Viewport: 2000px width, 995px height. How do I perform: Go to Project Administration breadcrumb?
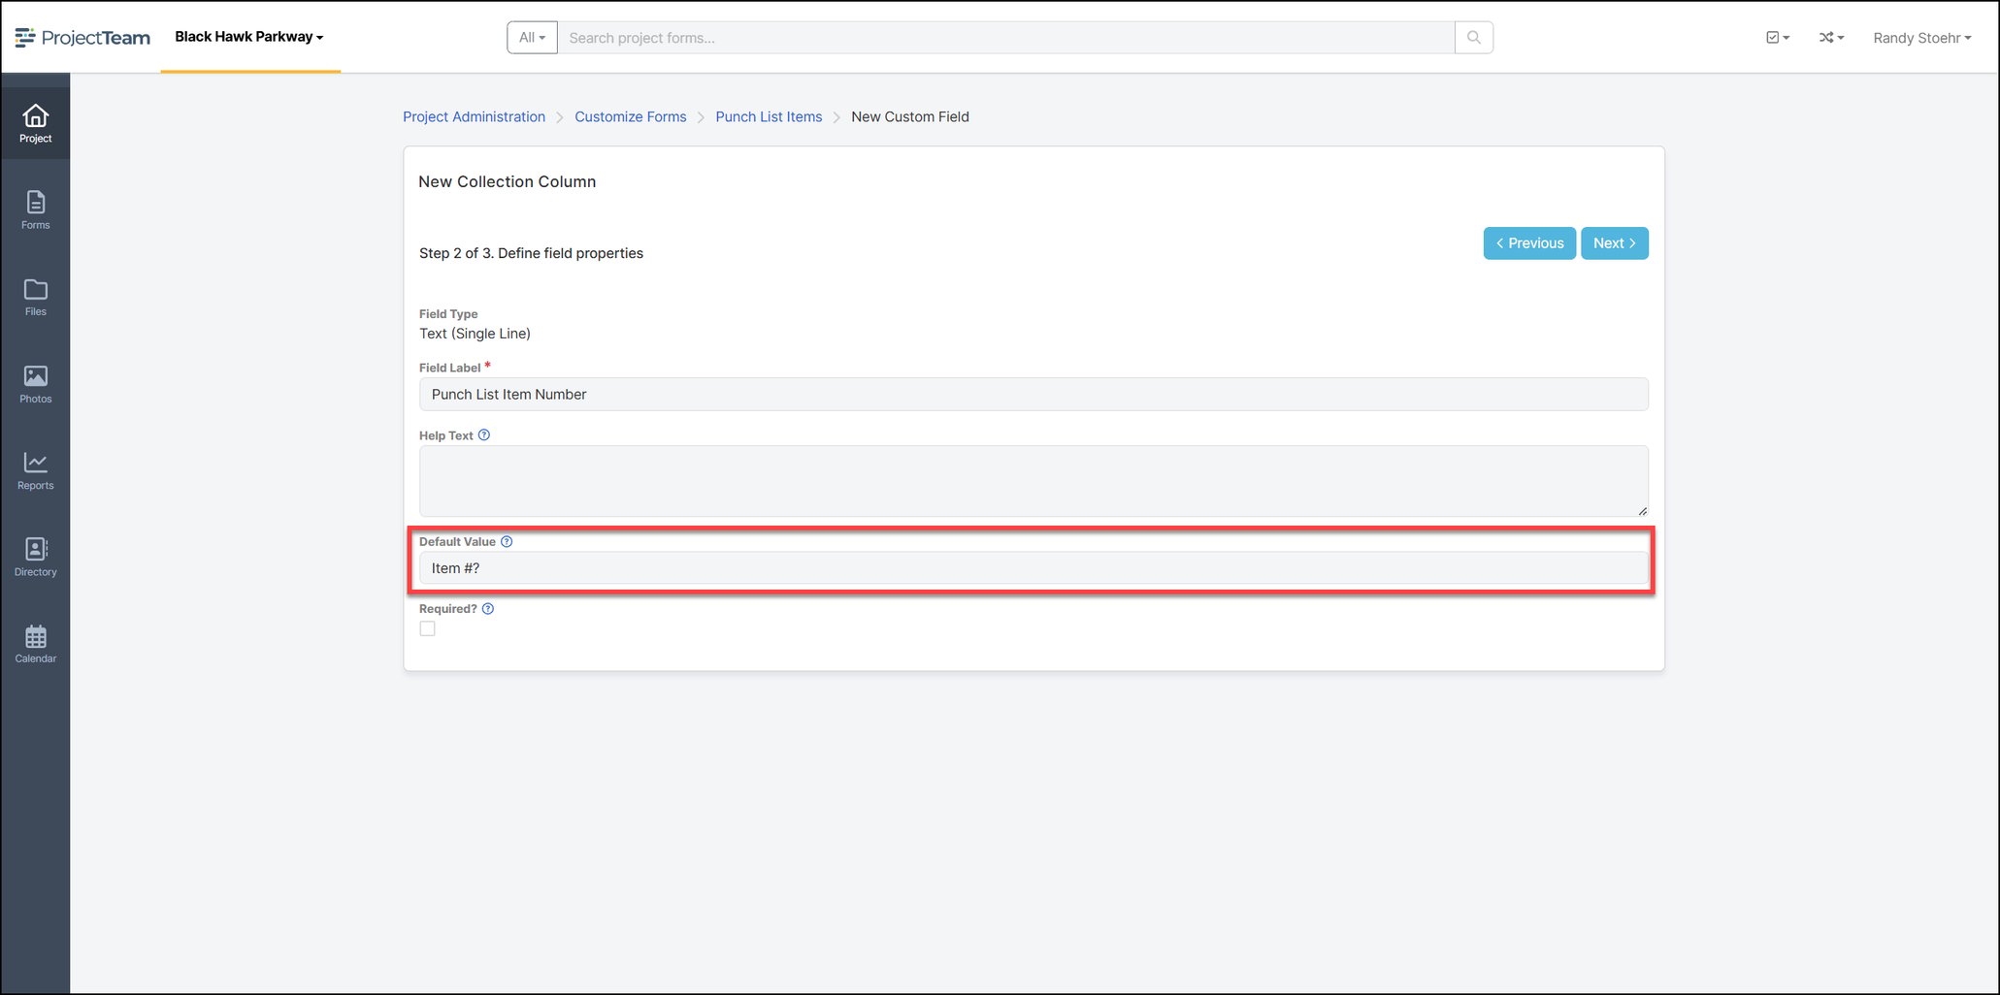[474, 116]
